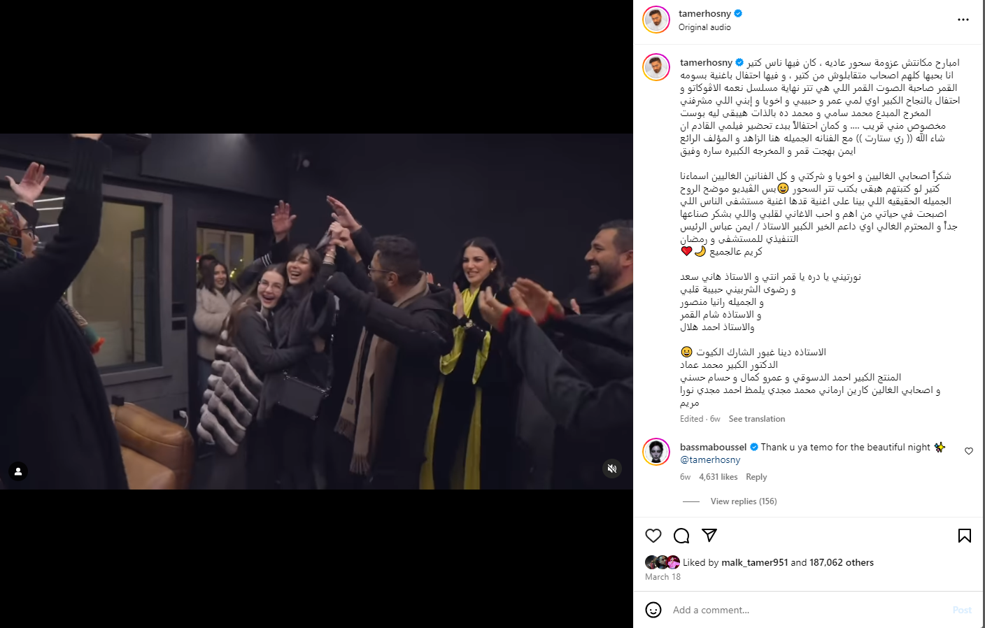
Task: Open comments with the speech bubble icon
Action: click(681, 536)
